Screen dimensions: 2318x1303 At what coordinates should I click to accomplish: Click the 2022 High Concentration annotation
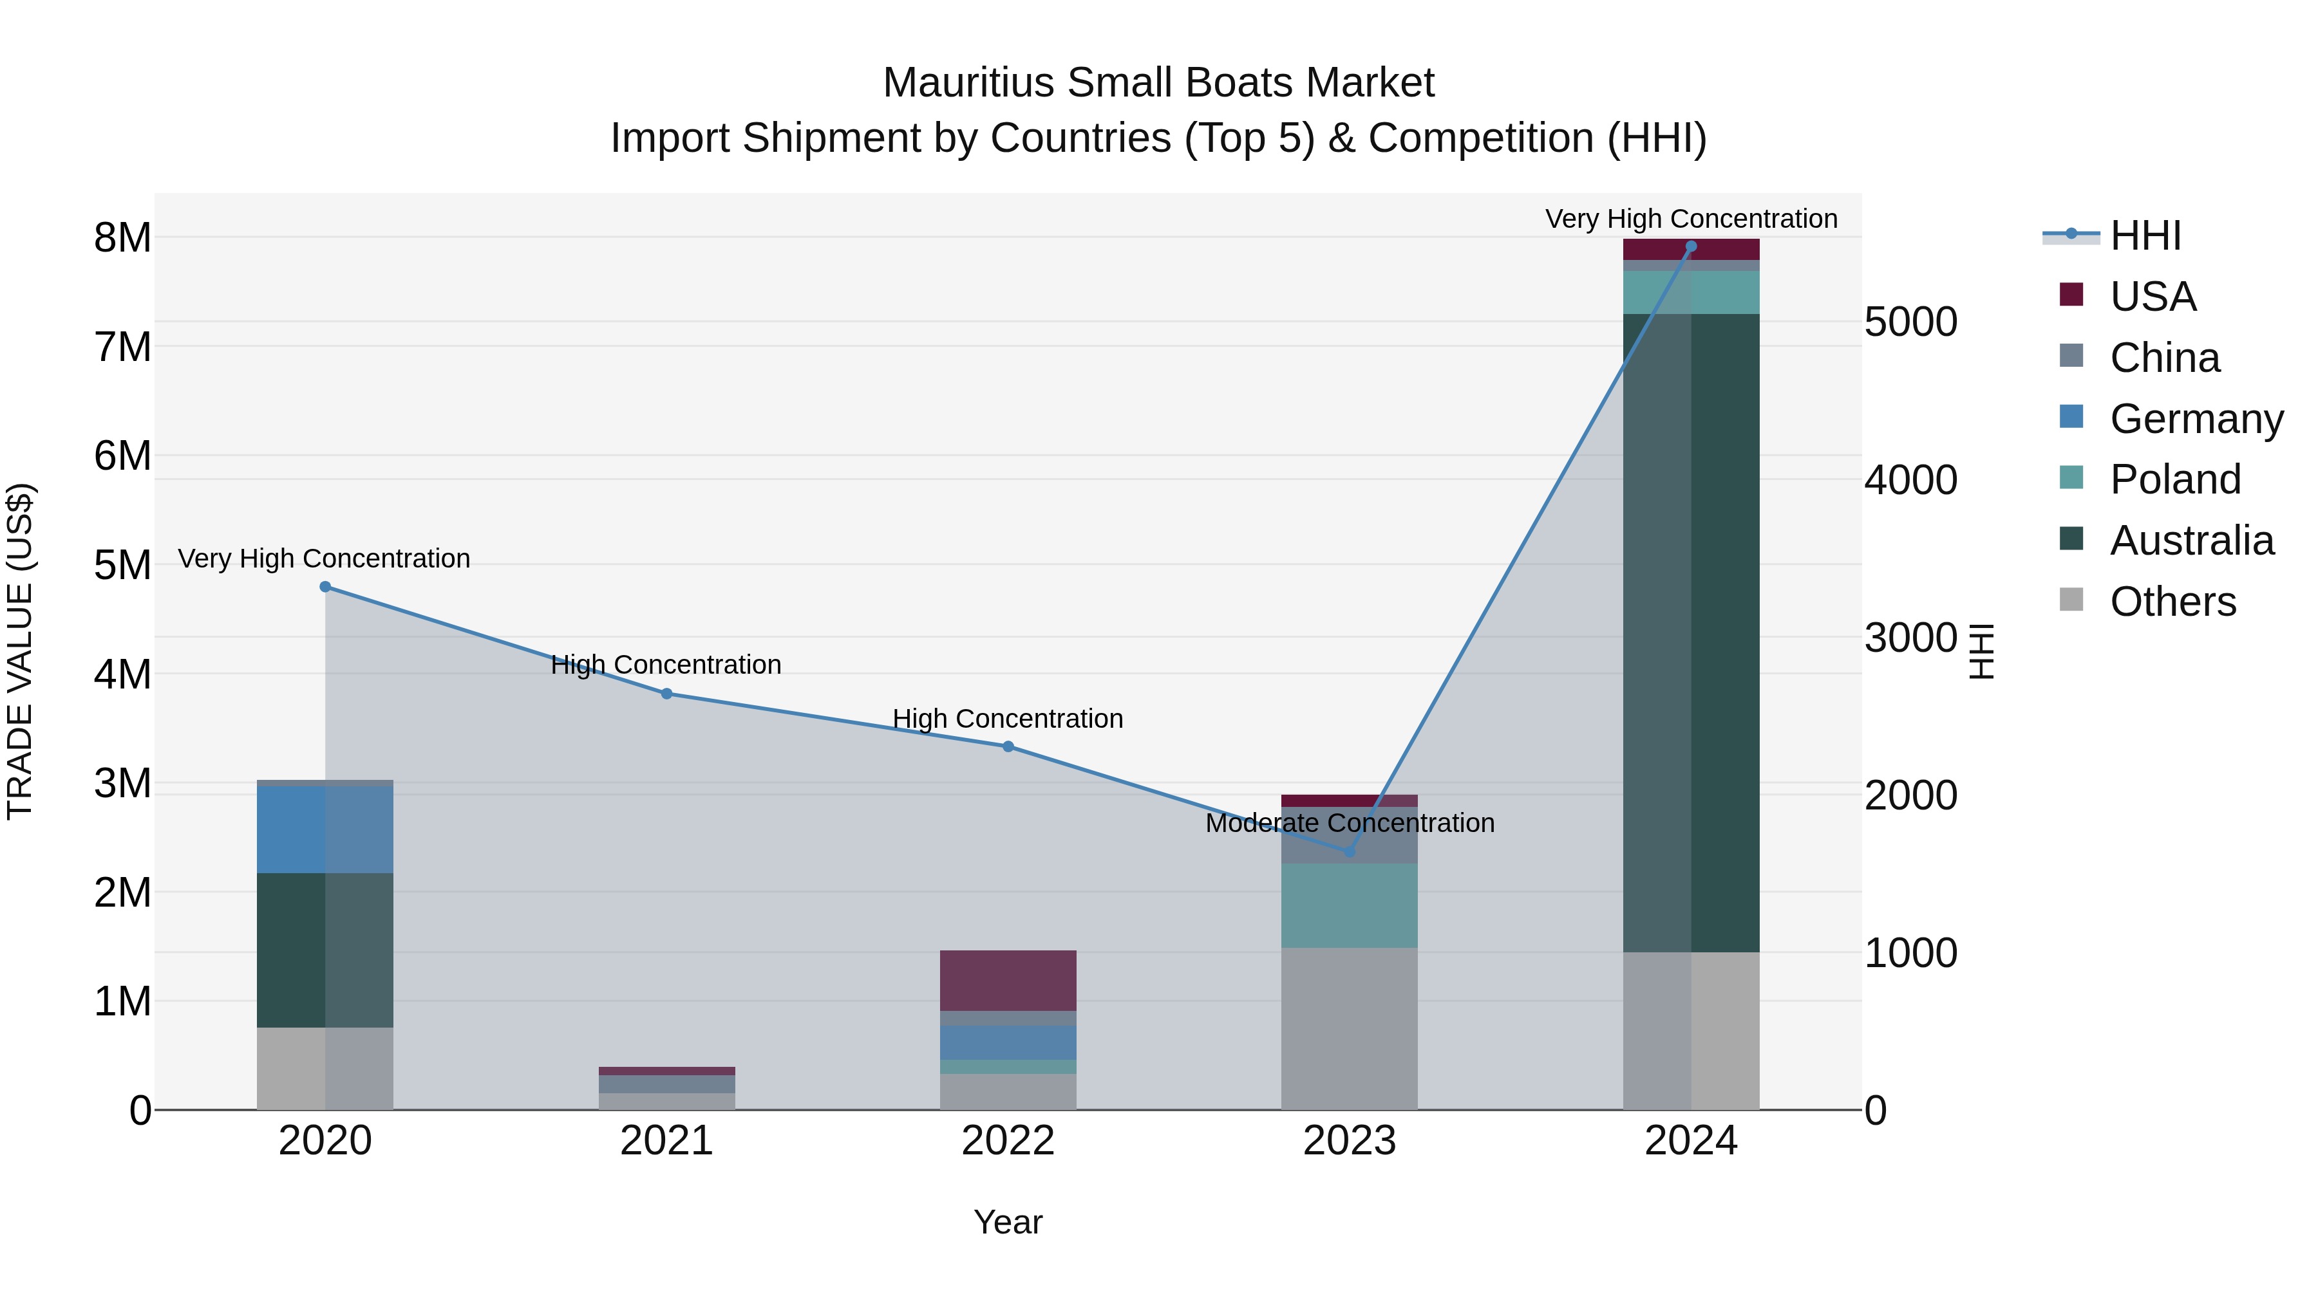coord(1008,719)
